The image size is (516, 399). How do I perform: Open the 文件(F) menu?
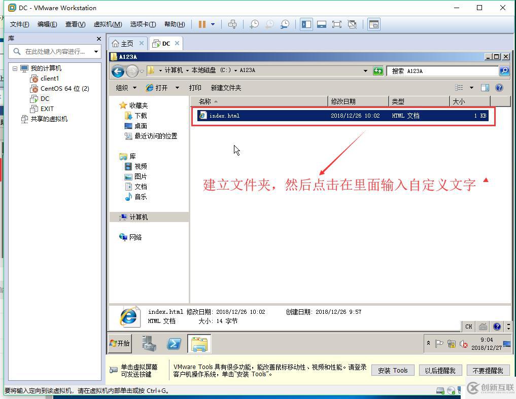[x=19, y=24]
